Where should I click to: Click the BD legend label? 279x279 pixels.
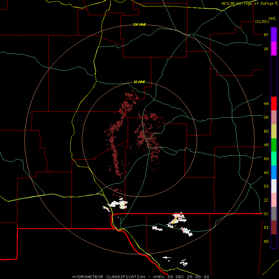266,131
